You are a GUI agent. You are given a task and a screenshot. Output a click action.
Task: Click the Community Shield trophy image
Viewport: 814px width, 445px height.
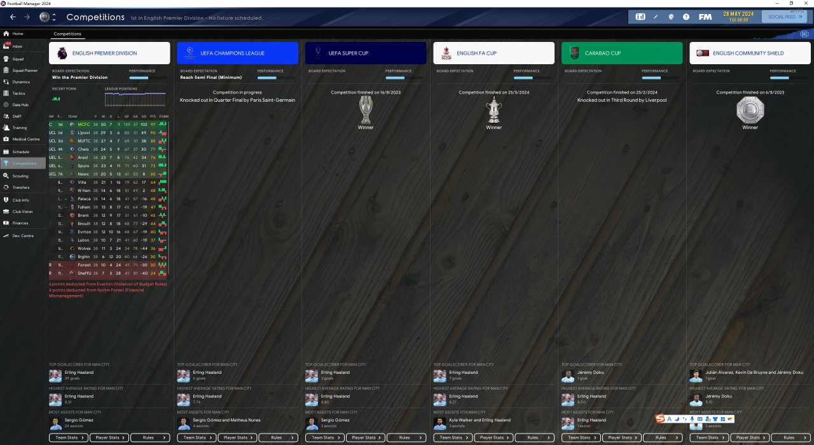tap(750, 109)
